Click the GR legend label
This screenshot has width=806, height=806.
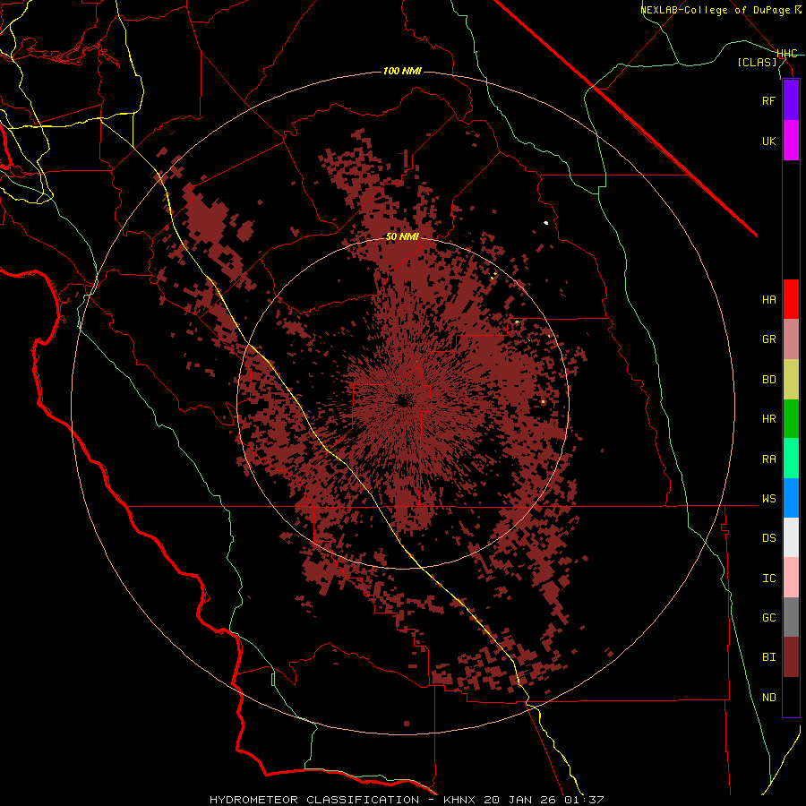tap(768, 339)
